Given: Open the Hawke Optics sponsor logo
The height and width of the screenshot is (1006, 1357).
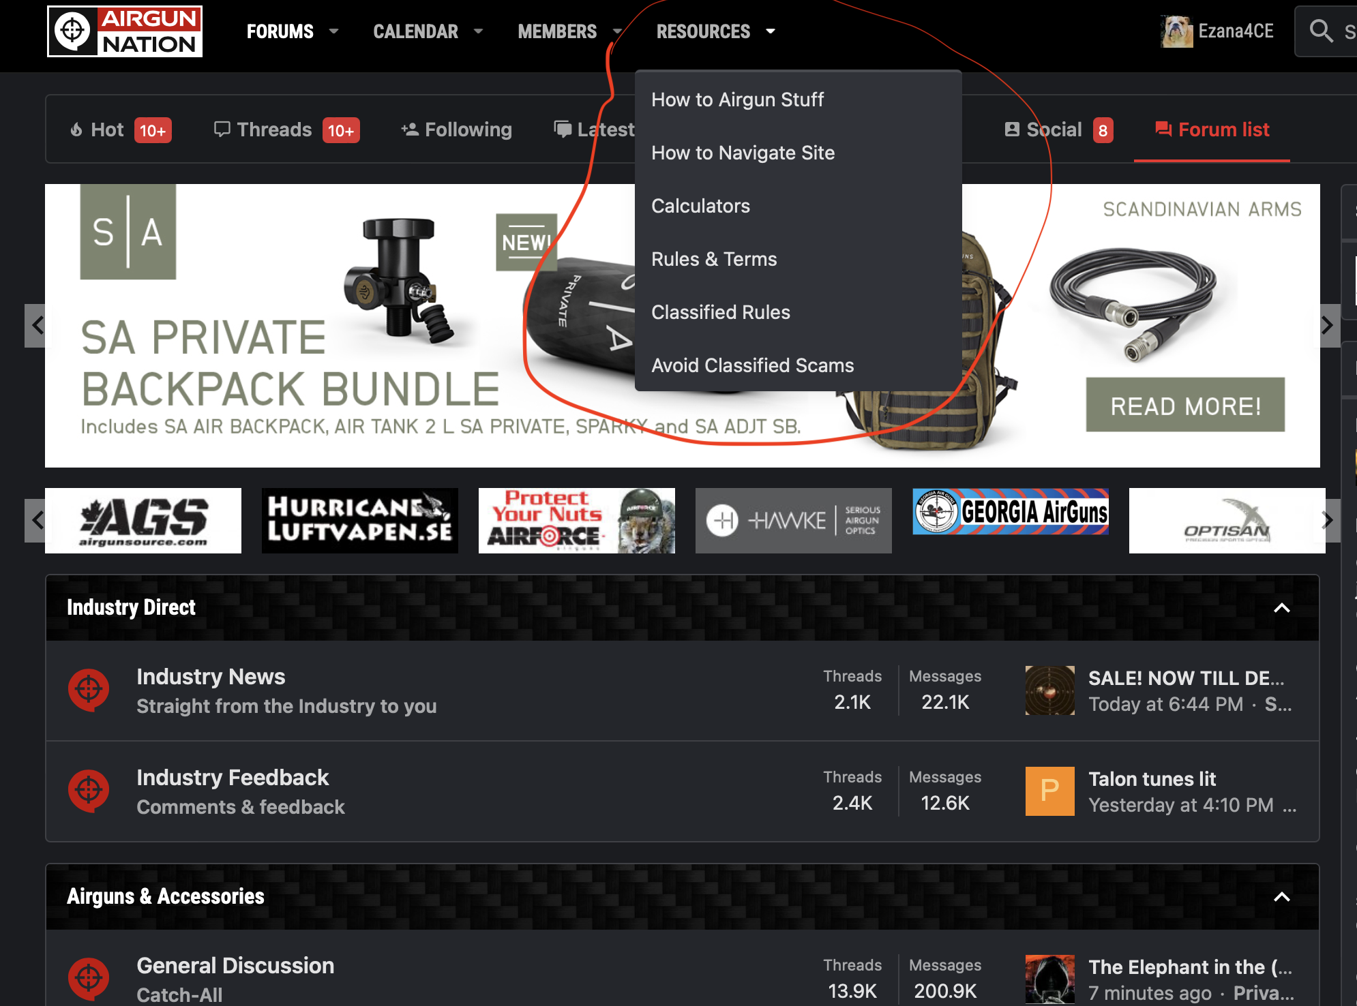Looking at the screenshot, I should tap(794, 521).
